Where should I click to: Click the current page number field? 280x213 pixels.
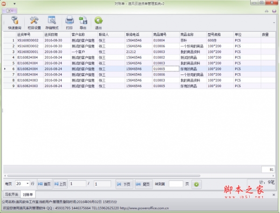pos(77,184)
